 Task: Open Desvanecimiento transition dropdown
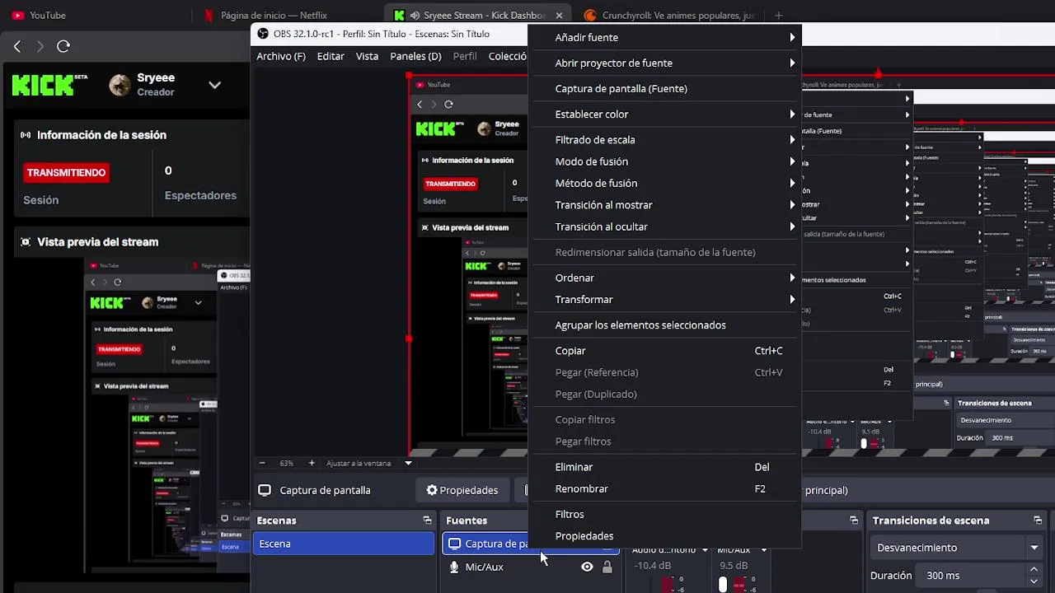[x=1034, y=548]
